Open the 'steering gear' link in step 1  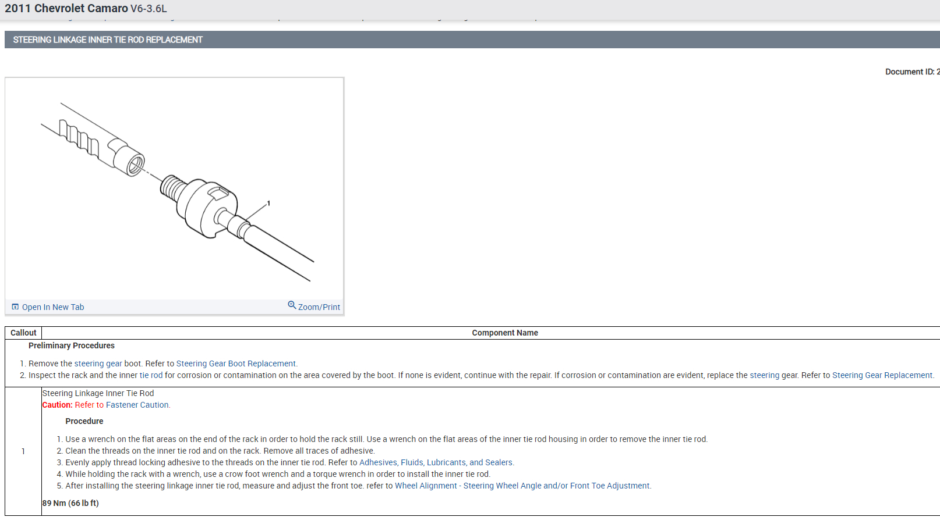coord(98,363)
